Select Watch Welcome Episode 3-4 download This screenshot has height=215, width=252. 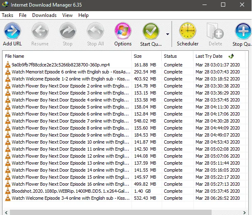click(71, 198)
